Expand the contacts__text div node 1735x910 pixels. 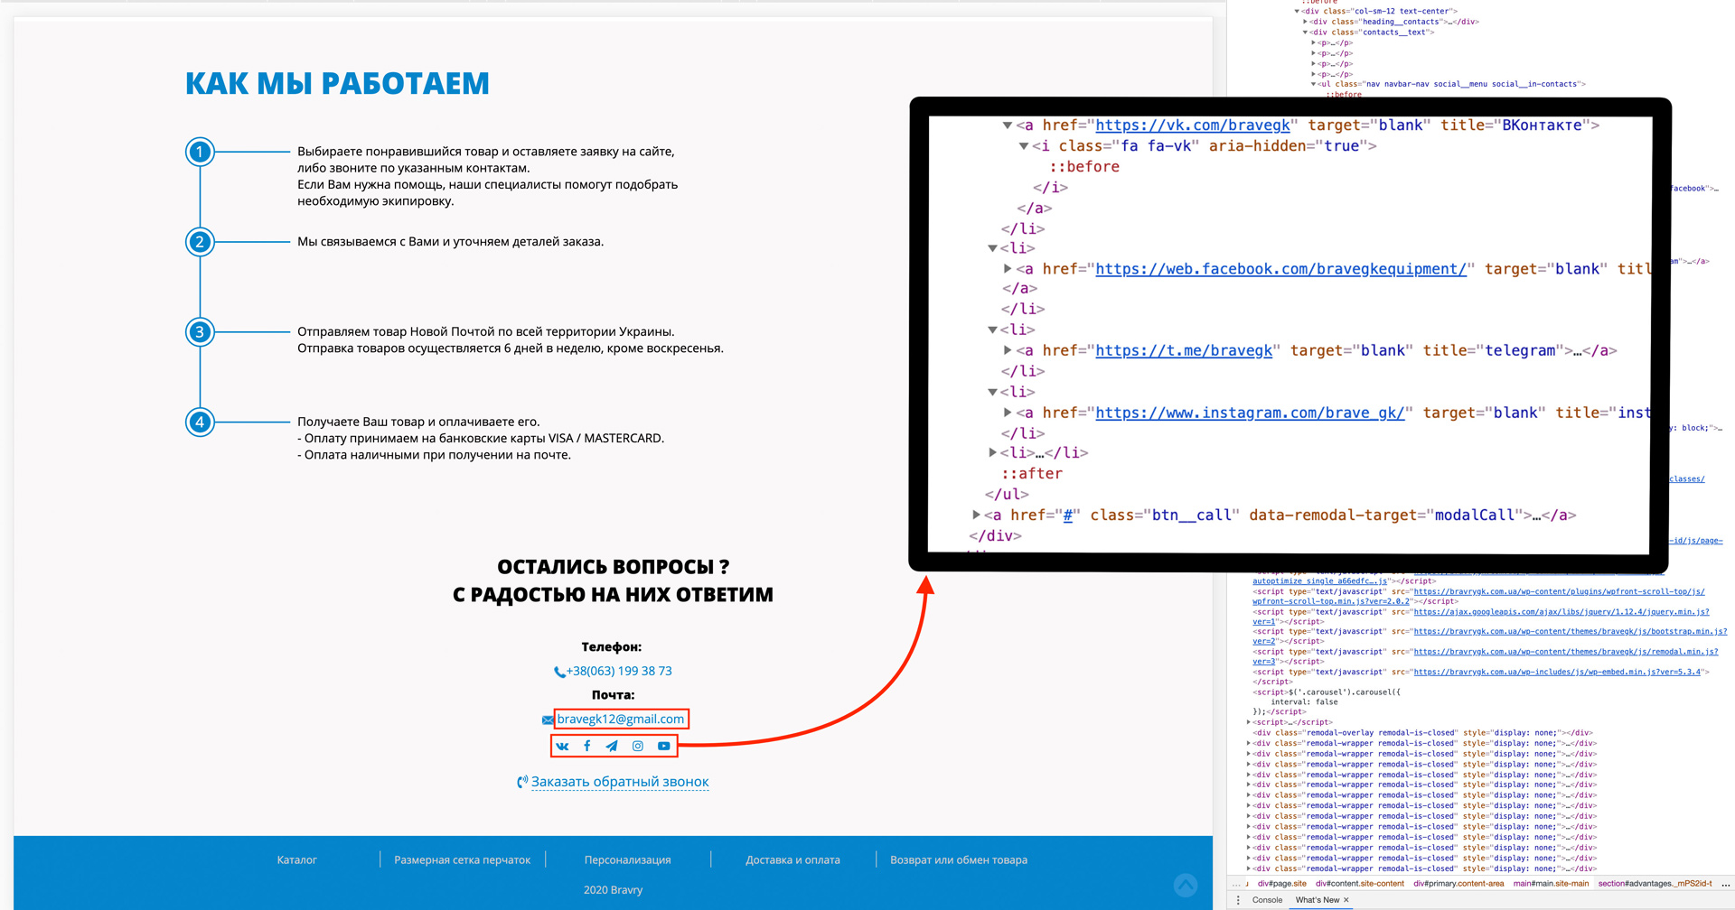click(1305, 32)
